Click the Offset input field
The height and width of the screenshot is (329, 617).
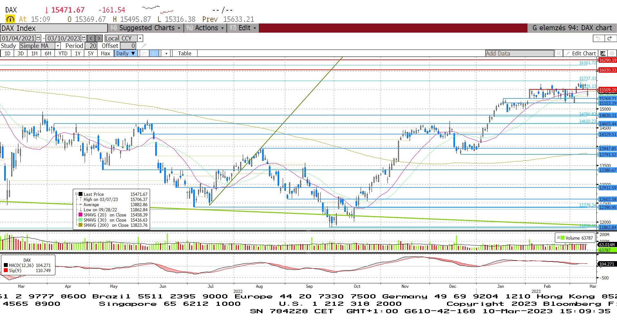(x=128, y=46)
